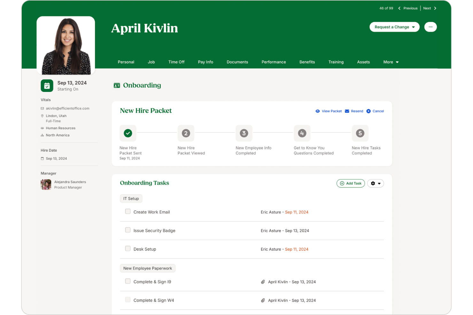Image resolution: width=473 pixels, height=315 pixels.
Task: Click the Previous employee chevron arrow
Action: pos(399,8)
